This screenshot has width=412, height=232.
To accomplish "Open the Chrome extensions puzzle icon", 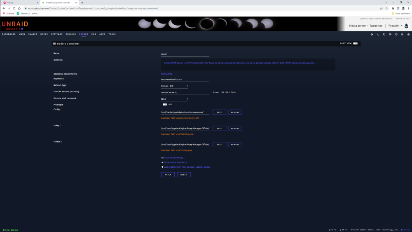I will (393, 8).
